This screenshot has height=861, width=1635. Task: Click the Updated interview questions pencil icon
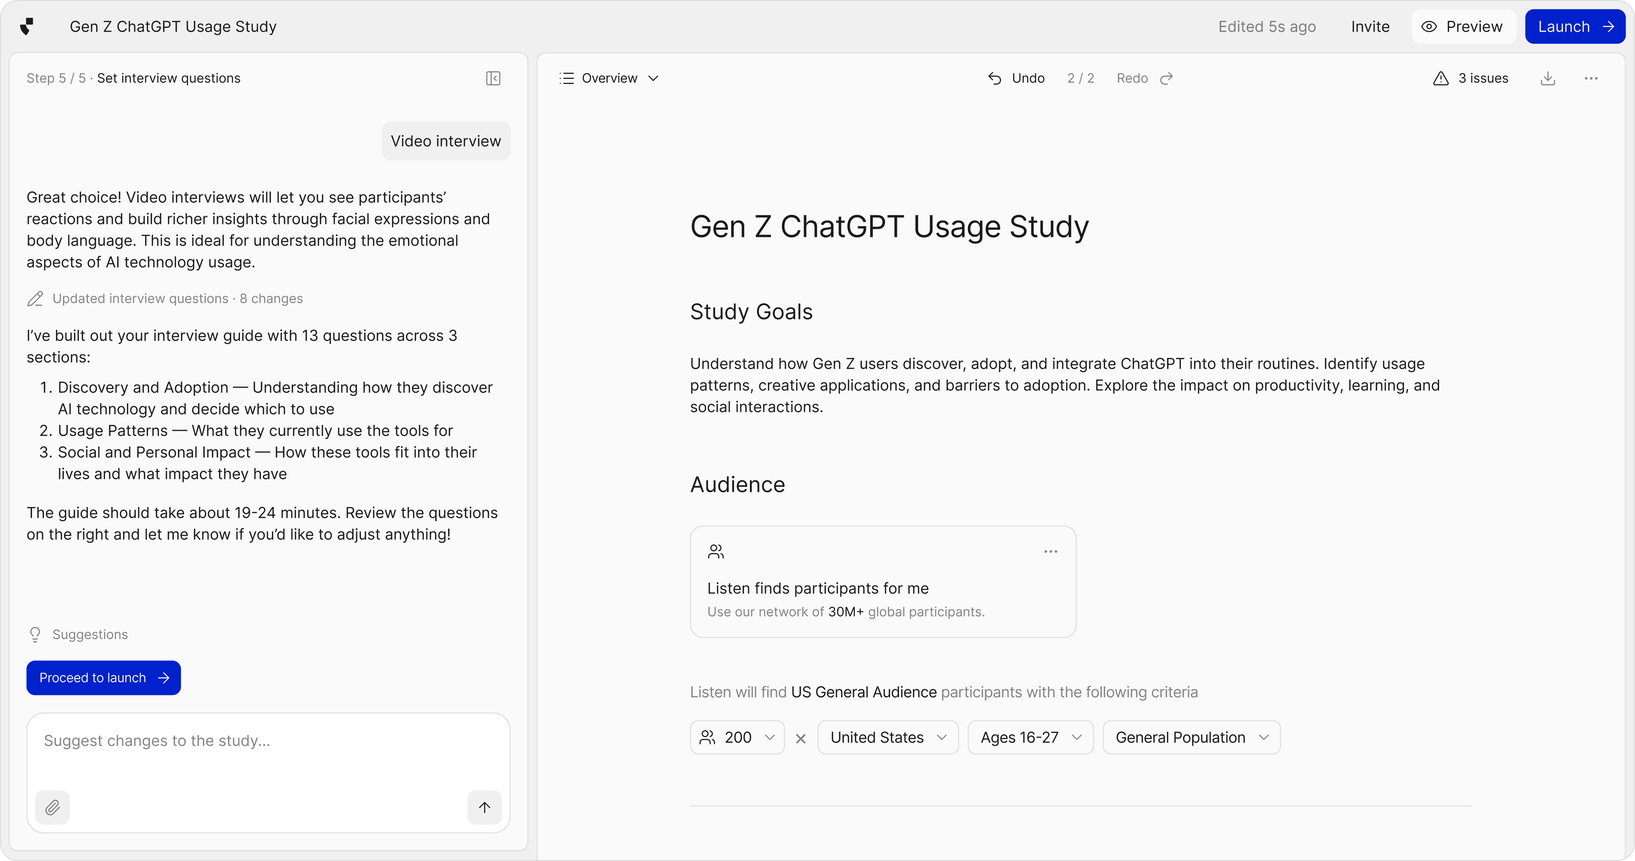[36, 299]
